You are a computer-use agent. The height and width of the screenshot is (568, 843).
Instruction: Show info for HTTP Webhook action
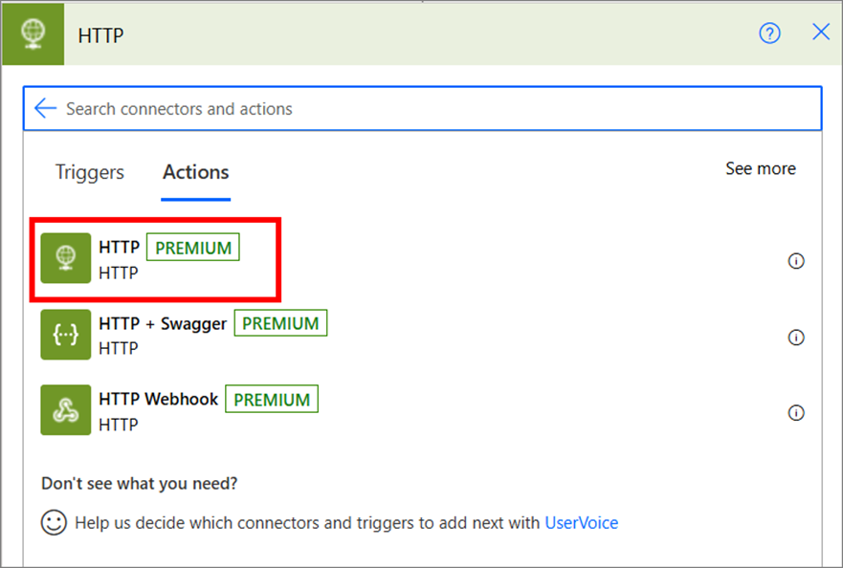click(795, 412)
